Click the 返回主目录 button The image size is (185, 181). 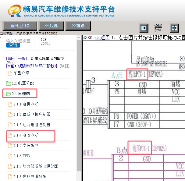(x=20, y=26)
